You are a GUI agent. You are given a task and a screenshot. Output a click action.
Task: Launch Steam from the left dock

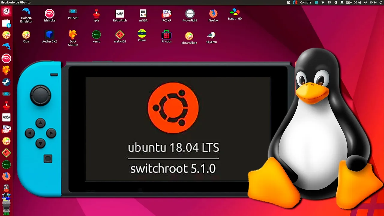pos(6,82)
